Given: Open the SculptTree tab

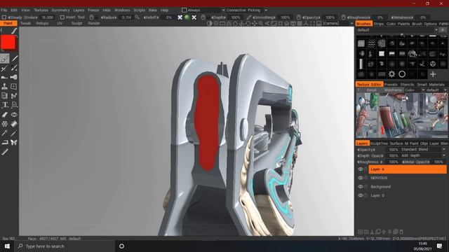Looking at the screenshot, I should (x=379, y=143).
